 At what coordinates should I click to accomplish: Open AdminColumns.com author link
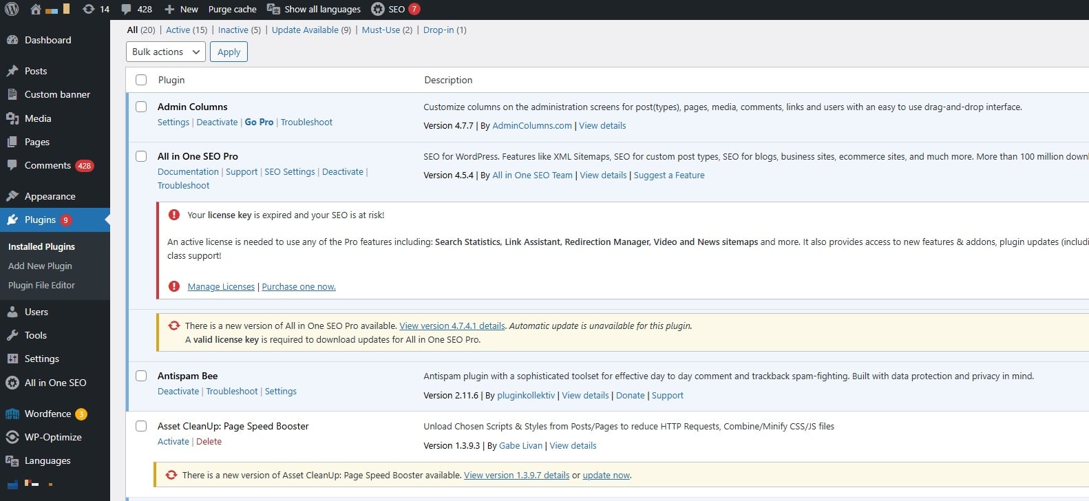coord(532,125)
